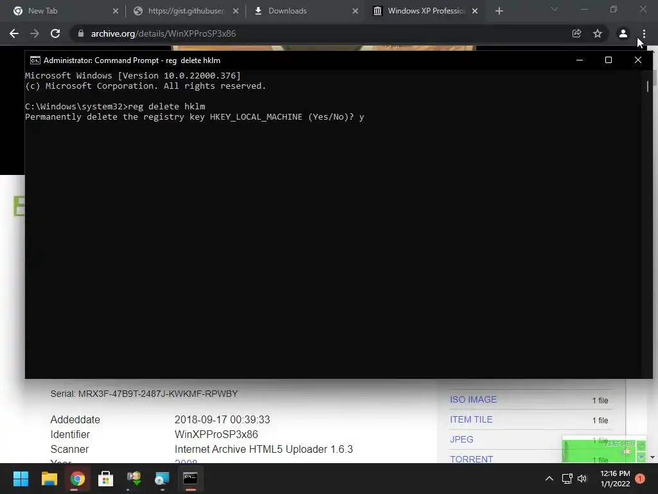
Task: Click the disc setup taskbar icon
Action: coord(162,479)
